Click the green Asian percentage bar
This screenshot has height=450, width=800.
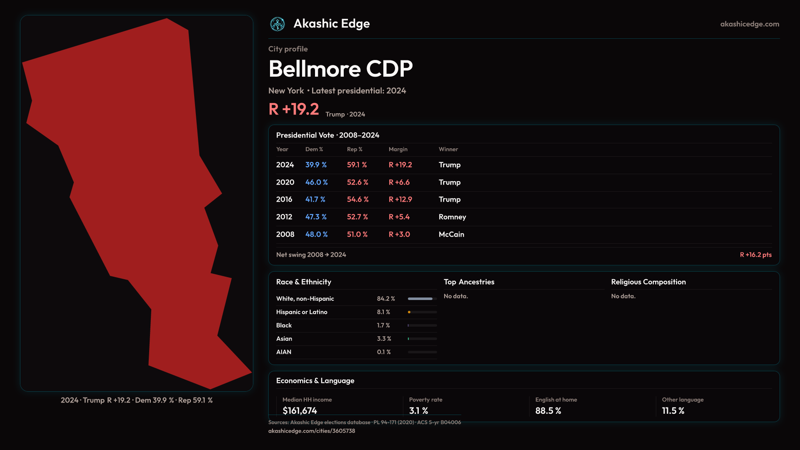409,339
